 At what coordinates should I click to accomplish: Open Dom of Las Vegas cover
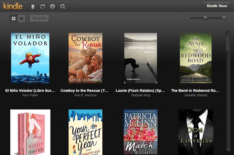pos(196,132)
